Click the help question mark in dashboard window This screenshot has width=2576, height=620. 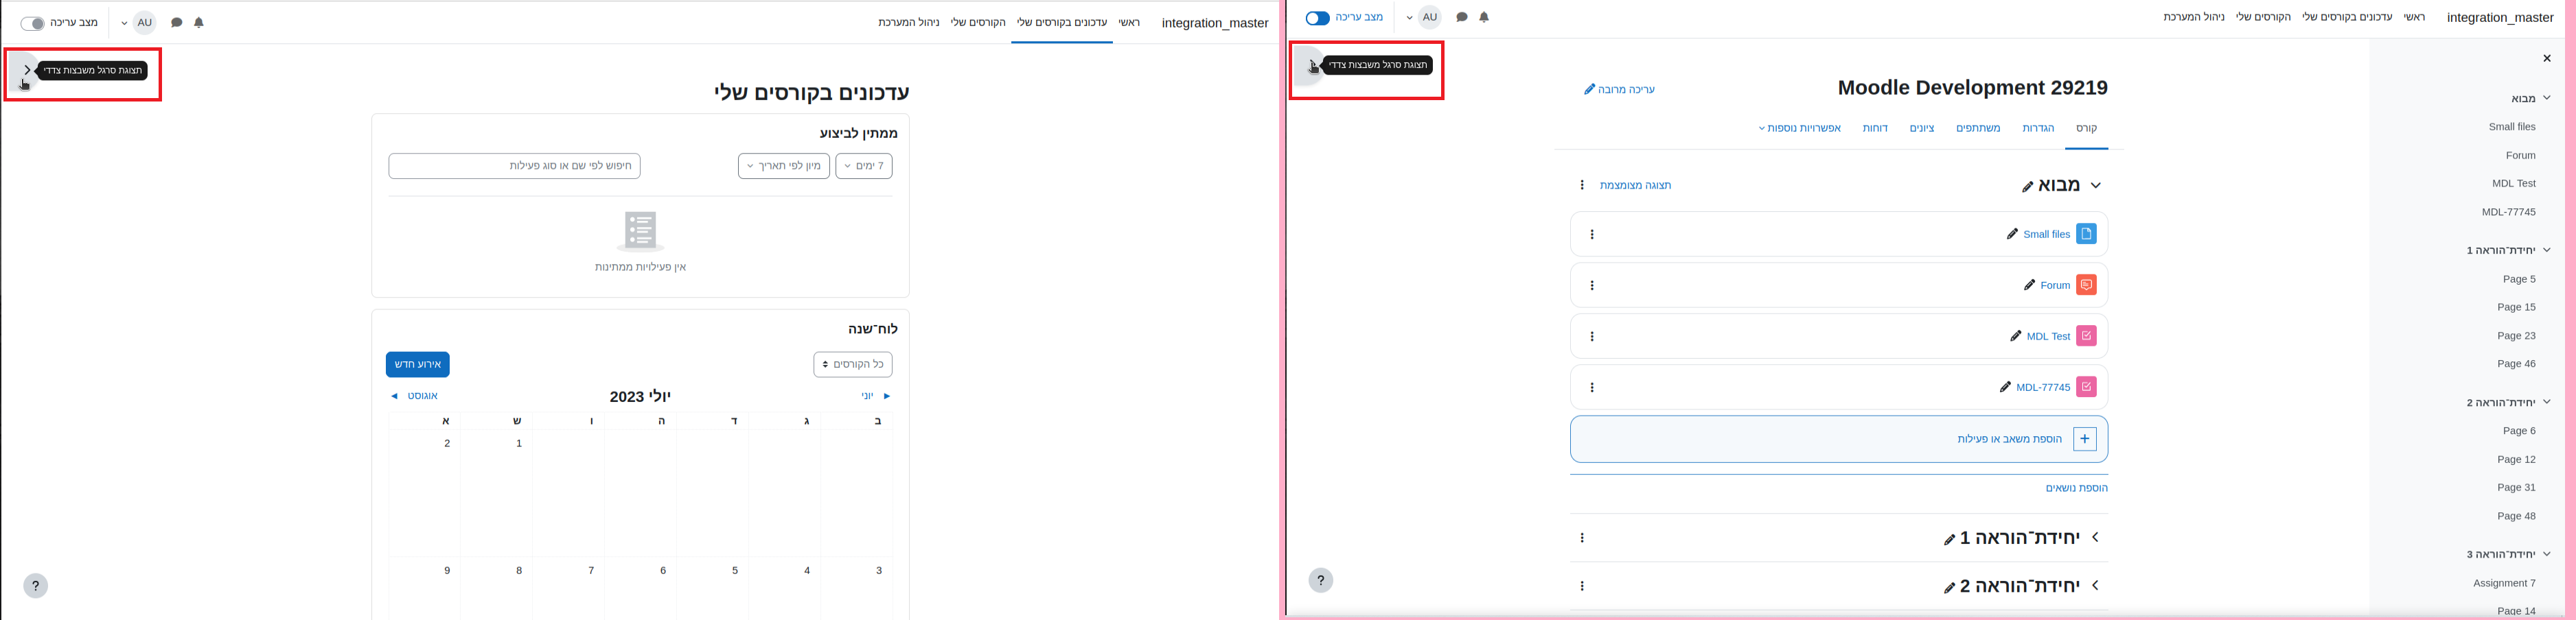tap(36, 586)
